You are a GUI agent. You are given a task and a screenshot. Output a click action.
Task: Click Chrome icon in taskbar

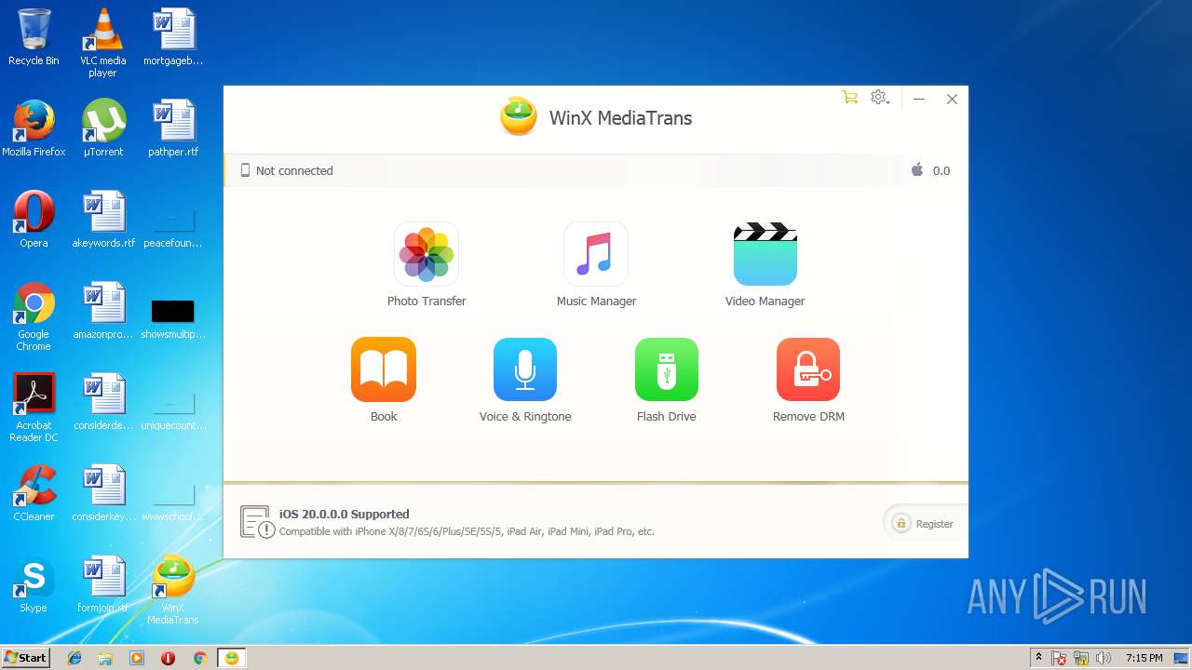tap(199, 658)
